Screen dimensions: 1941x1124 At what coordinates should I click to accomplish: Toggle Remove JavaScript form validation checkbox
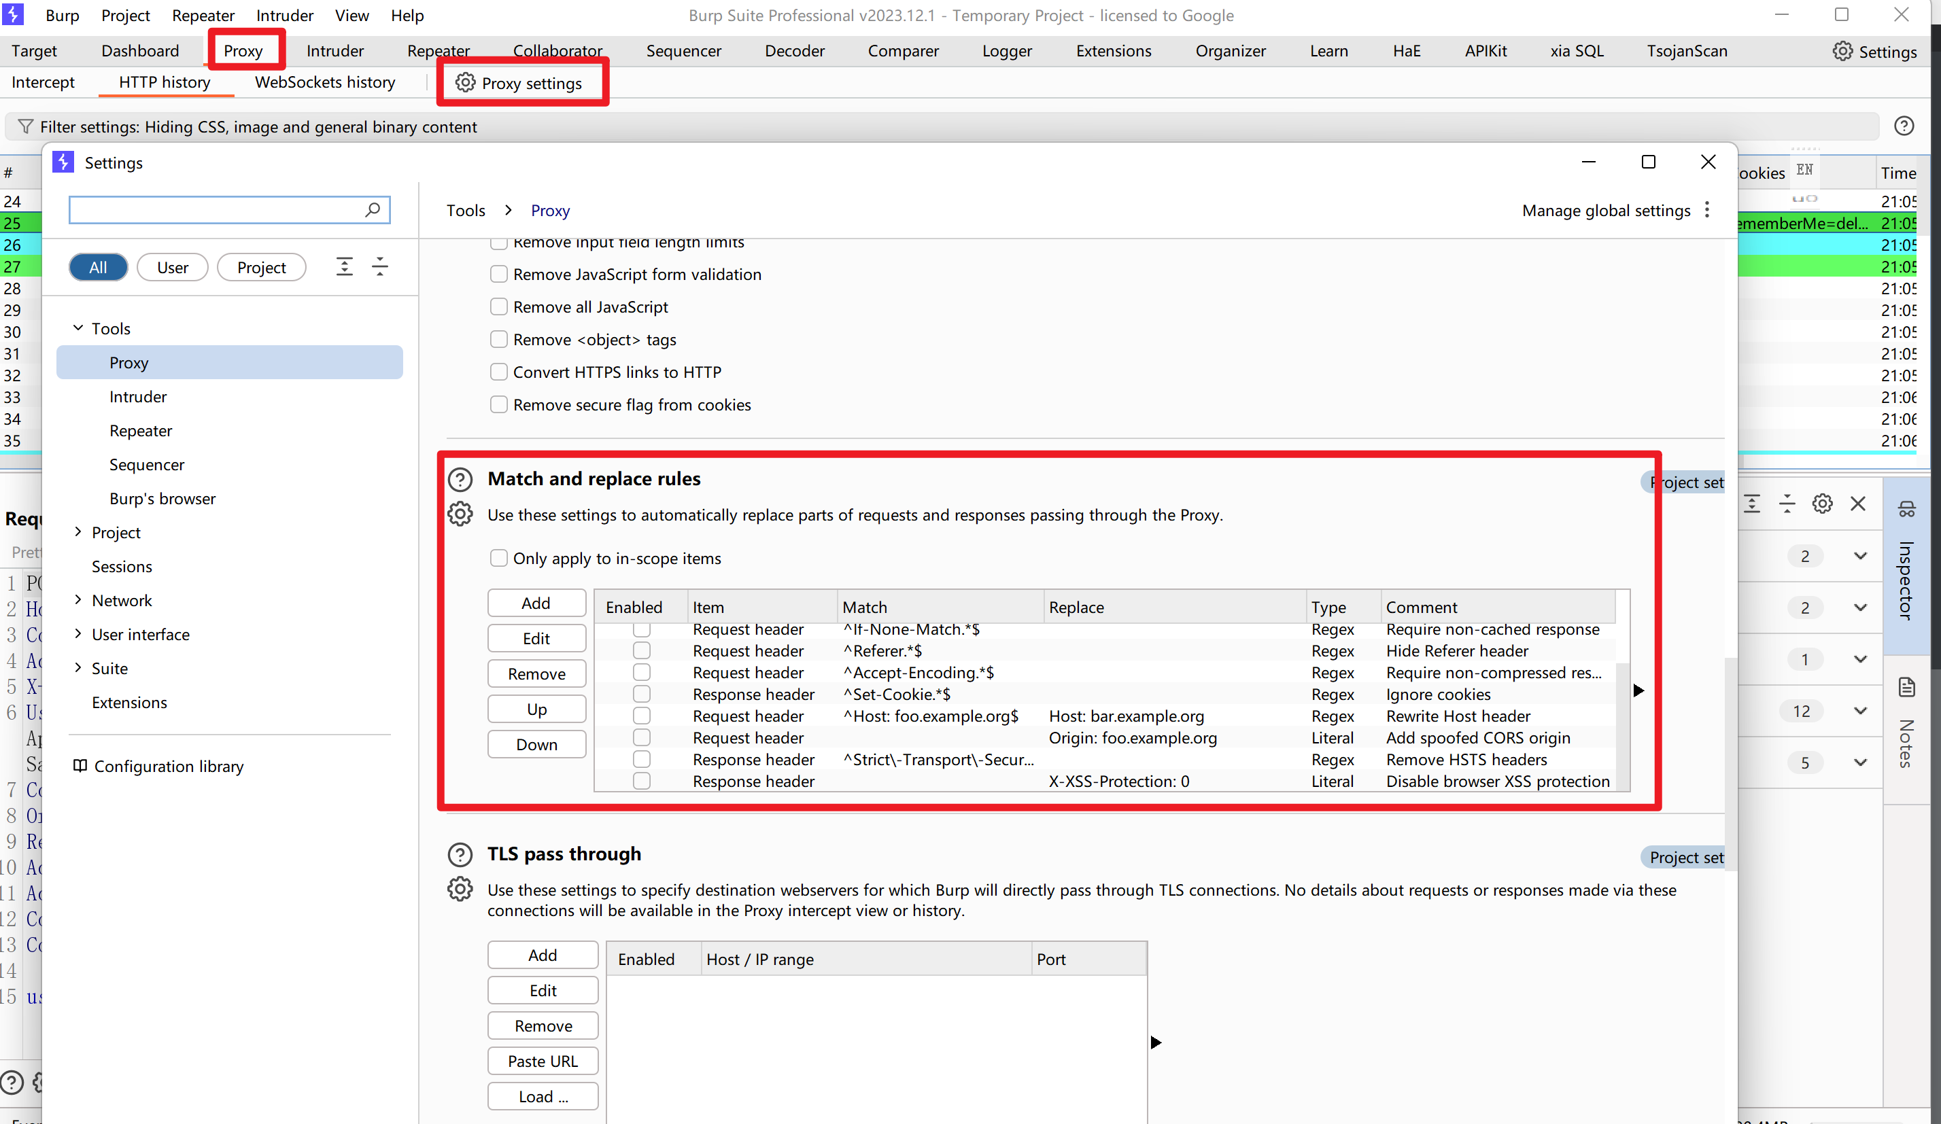point(499,274)
